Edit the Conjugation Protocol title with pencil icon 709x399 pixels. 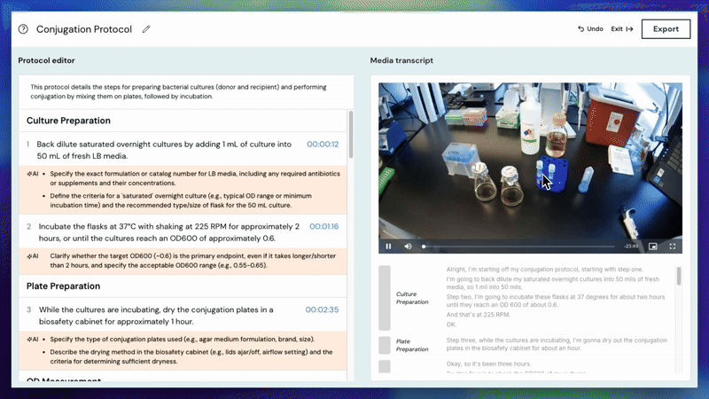(146, 29)
